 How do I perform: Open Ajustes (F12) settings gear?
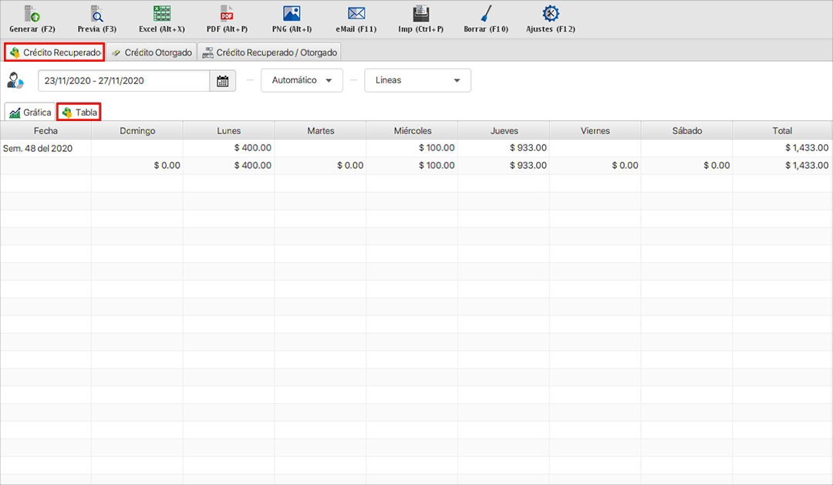551,14
